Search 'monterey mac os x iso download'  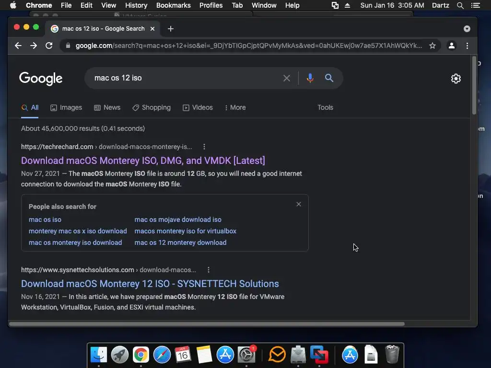click(x=78, y=231)
